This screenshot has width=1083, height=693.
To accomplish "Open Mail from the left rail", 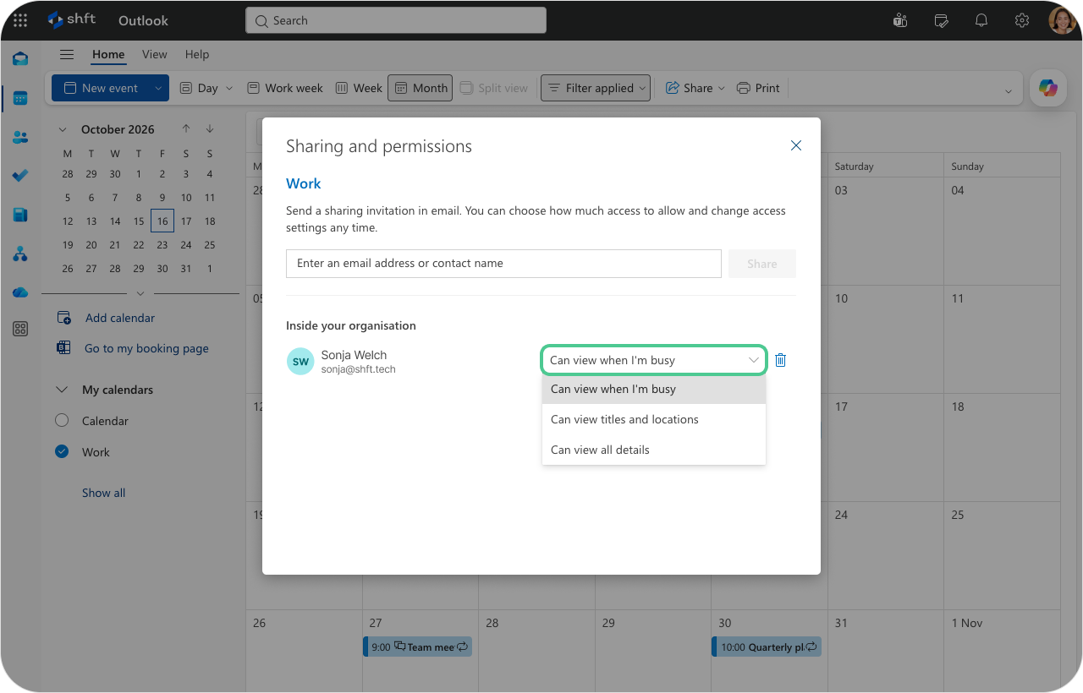I will tap(20, 59).
